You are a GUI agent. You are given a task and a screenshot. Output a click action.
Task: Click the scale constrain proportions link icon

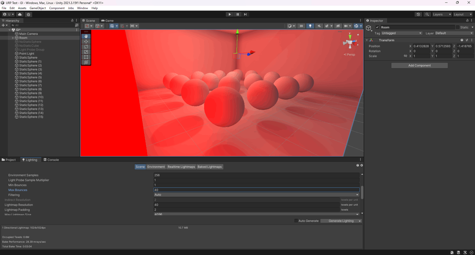405,56
